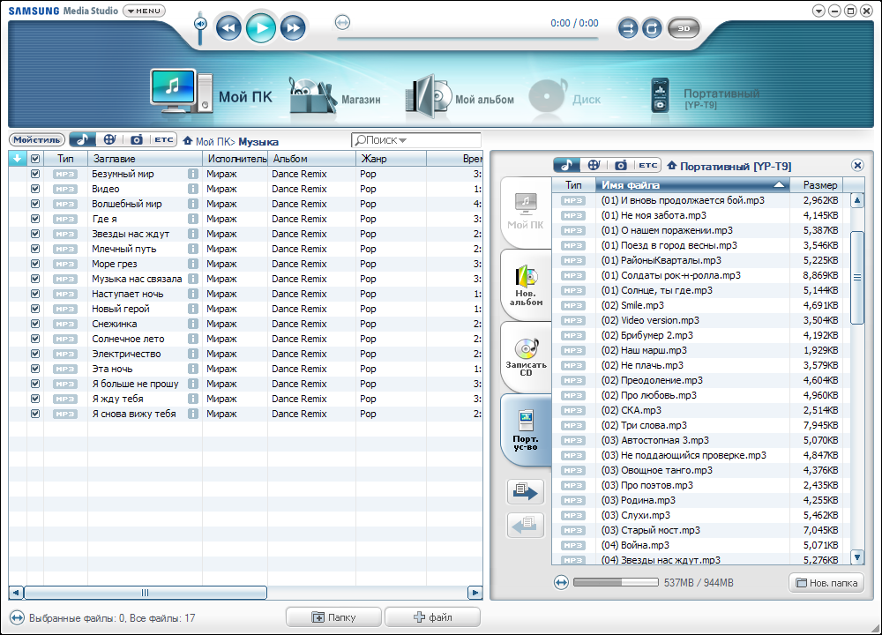
Task: Add a file with the файл button
Action: click(432, 617)
